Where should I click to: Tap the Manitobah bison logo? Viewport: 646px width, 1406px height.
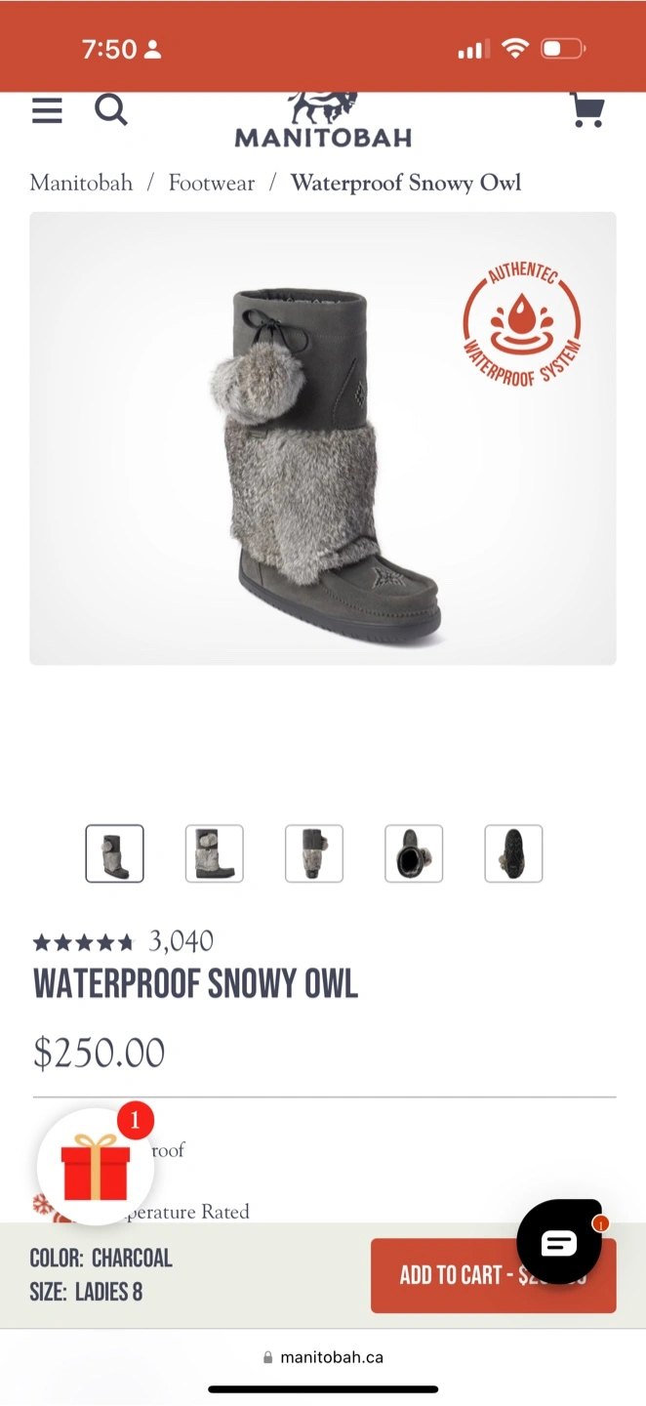[x=323, y=120]
